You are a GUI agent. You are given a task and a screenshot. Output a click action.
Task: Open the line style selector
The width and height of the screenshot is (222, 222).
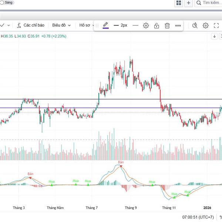pos(135,26)
